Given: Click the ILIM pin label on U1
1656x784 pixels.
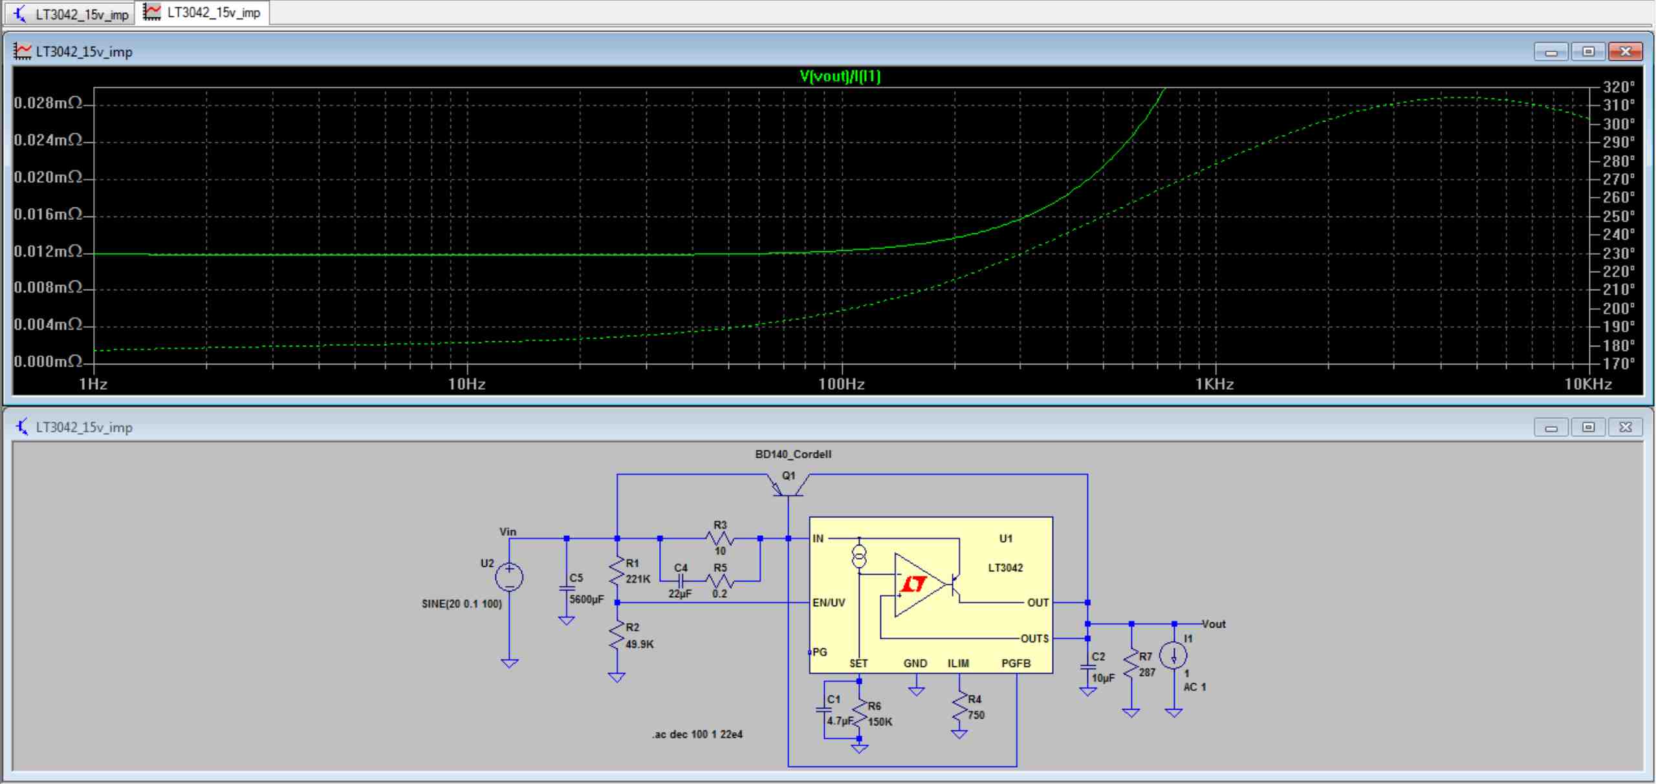Looking at the screenshot, I should coord(959,663).
